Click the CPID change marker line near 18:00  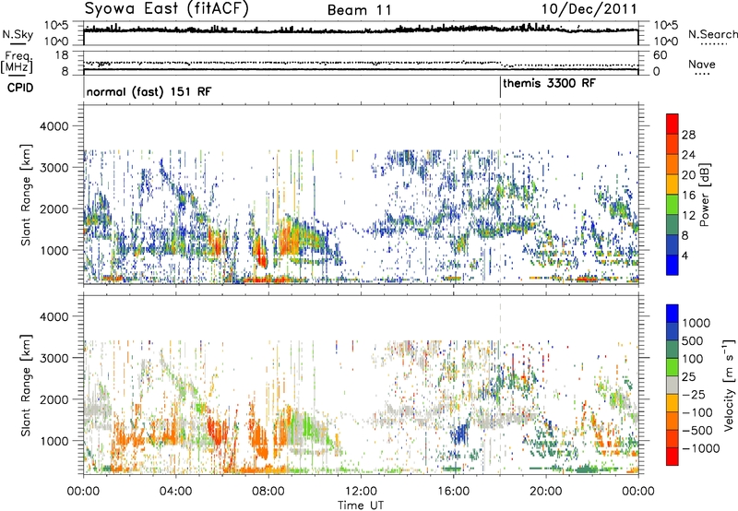click(500, 88)
